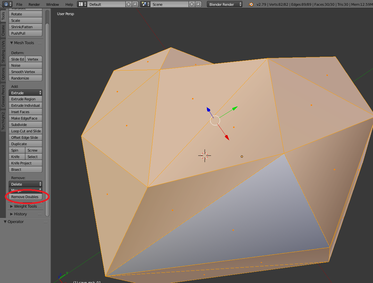Screen dimensions: 373x283
Task: Click the Remove Doubles button
Action: point(25,197)
